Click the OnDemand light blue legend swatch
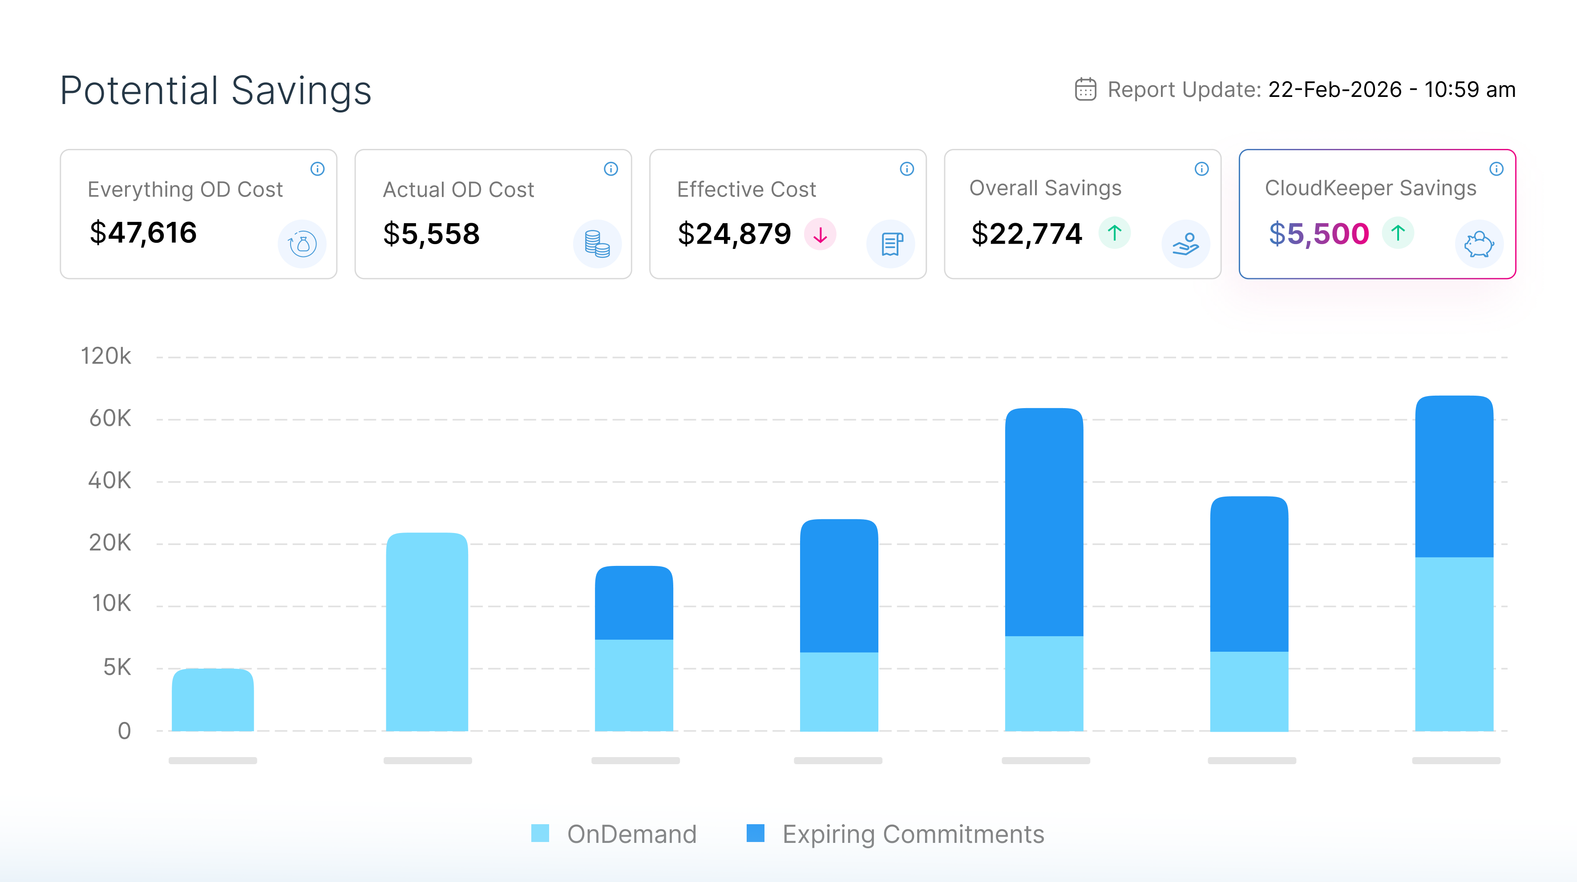The width and height of the screenshot is (1577, 882). (540, 833)
